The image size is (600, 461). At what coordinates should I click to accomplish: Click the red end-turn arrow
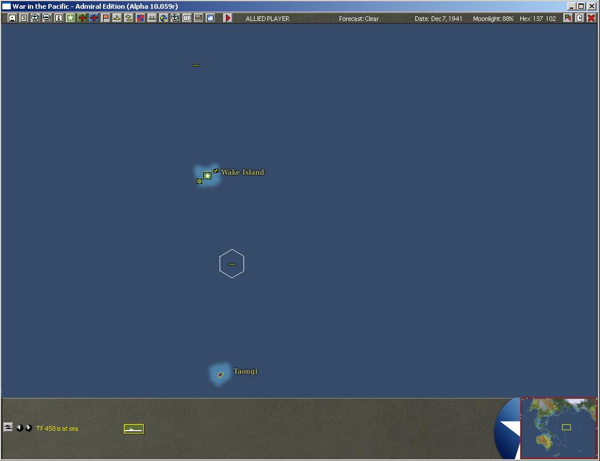pos(228,18)
